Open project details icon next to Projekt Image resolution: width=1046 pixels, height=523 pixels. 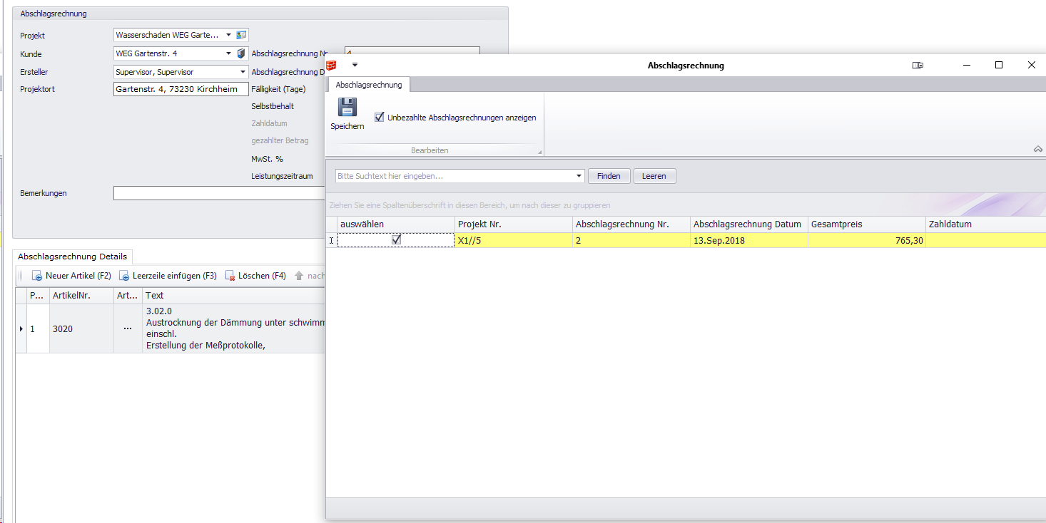[242, 35]
